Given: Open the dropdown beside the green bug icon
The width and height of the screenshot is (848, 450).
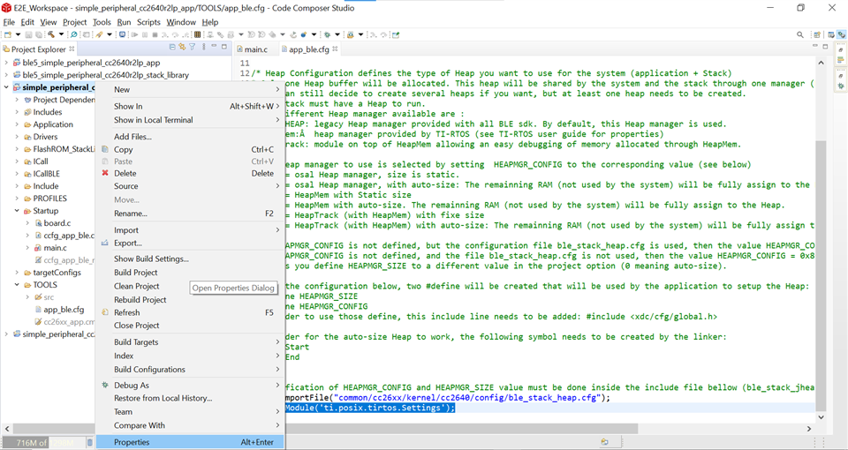Looking at the screenshot, I should (337, 34).
